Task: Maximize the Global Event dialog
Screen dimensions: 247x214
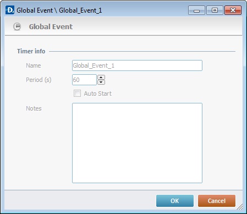Action: (x=215, y=10)
